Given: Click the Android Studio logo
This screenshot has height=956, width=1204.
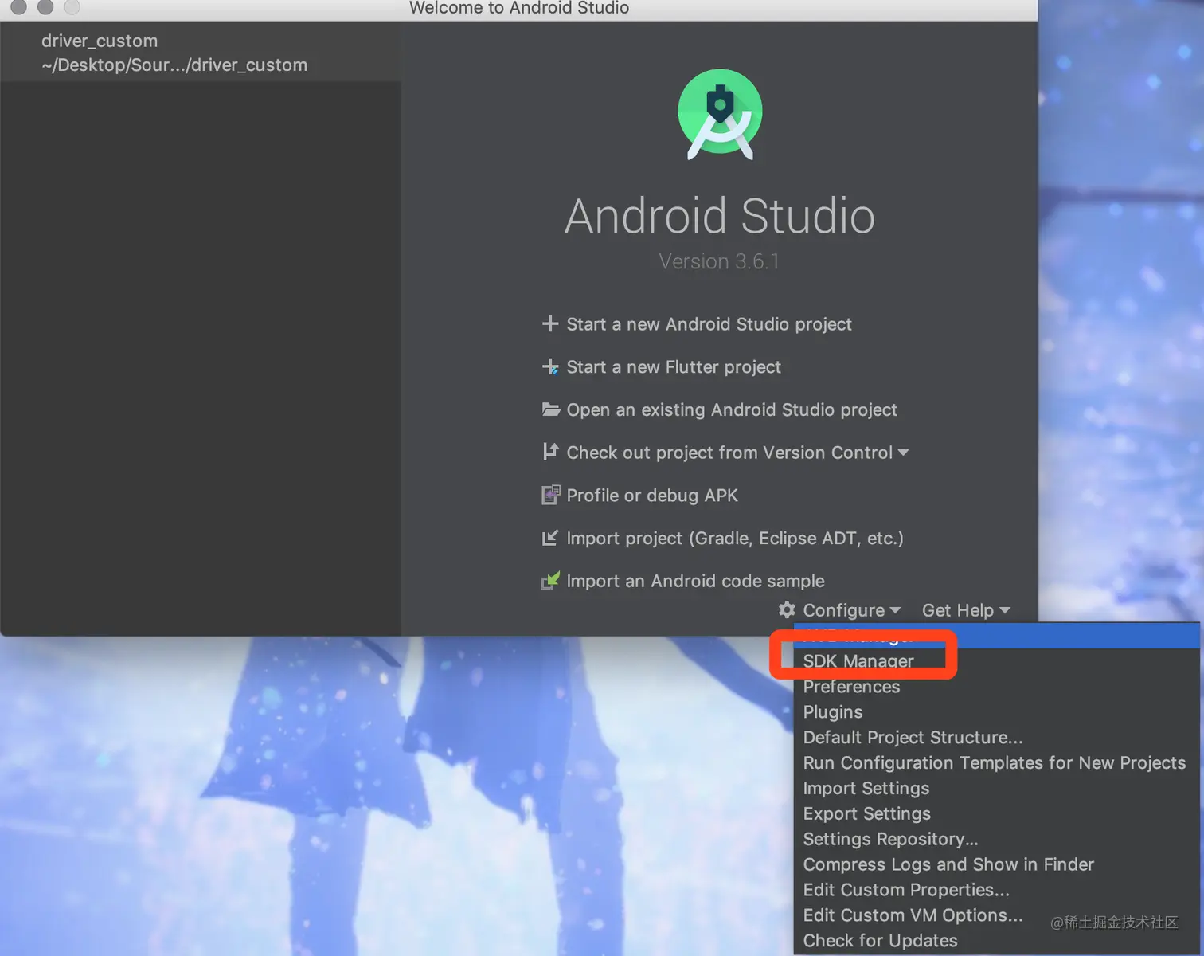Looking at the screenshot, I should tap(720, 114).
